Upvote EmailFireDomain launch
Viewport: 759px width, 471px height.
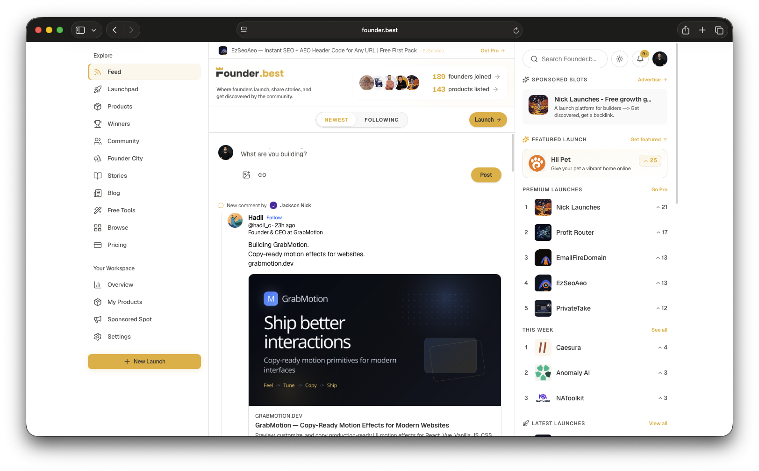(661, 258)
